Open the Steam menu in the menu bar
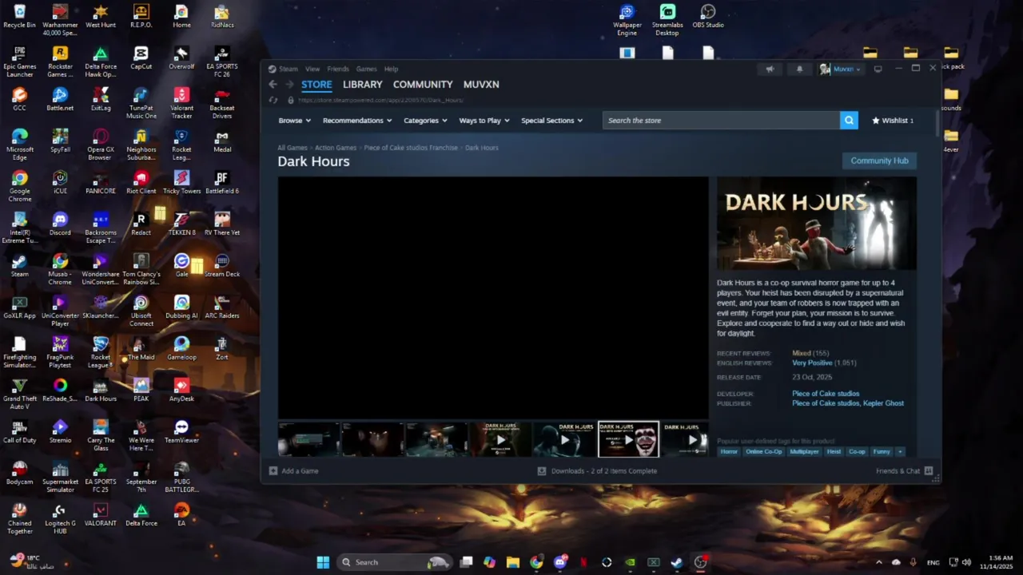The width and height of the screenshot is (1023, 575). (289, 69)
